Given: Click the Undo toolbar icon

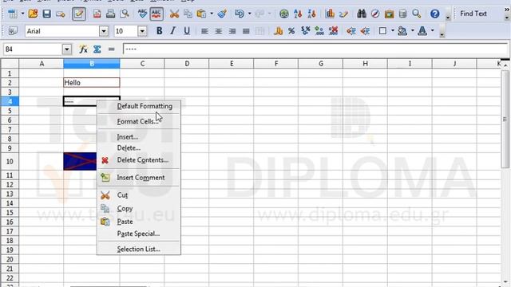Looking at the screenshot, I should (x=240, y=14).
